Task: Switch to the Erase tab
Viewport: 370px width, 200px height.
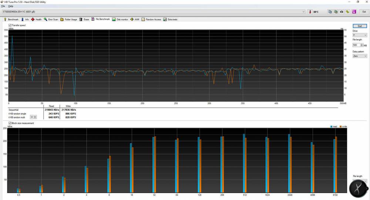Action: tap(84, 19)
